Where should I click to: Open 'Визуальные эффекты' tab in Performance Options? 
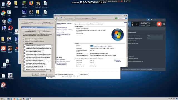(31, 31)
